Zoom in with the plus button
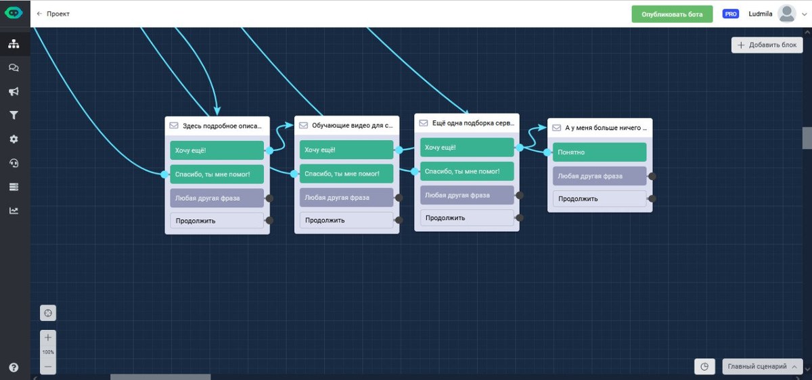The height and width of the screenshot is (380, 812). tap(48, 337)
